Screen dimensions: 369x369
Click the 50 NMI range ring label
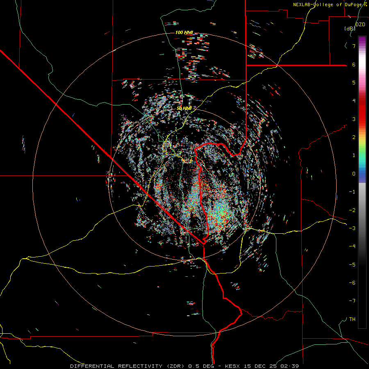coord(184,108)
